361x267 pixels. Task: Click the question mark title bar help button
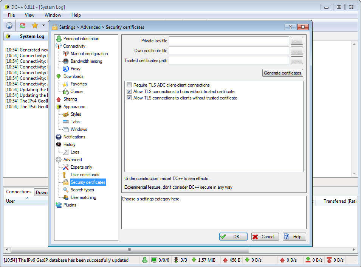tap(290, 27)
